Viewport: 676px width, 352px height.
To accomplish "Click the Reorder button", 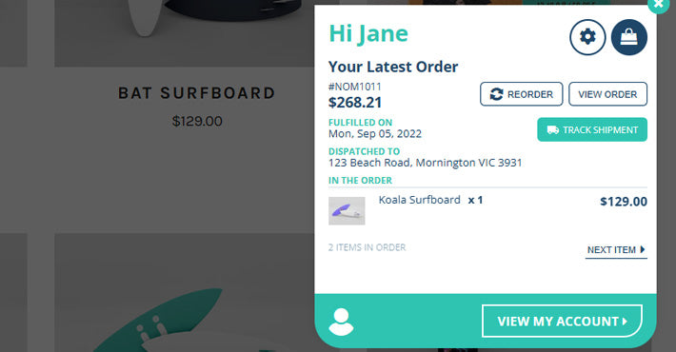I will [x=521, y=94].
